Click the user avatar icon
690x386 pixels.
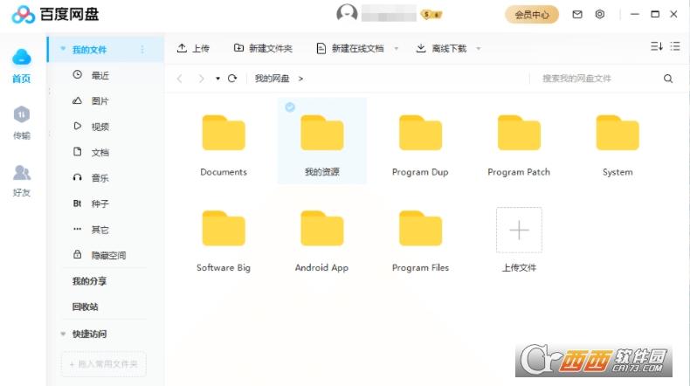[347, 13]
